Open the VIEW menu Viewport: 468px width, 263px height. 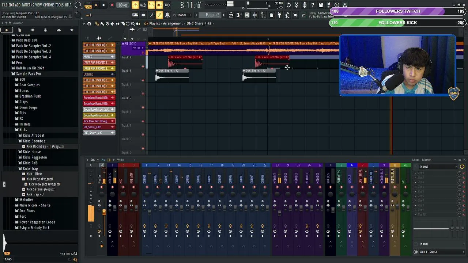[x=38, y=5]
